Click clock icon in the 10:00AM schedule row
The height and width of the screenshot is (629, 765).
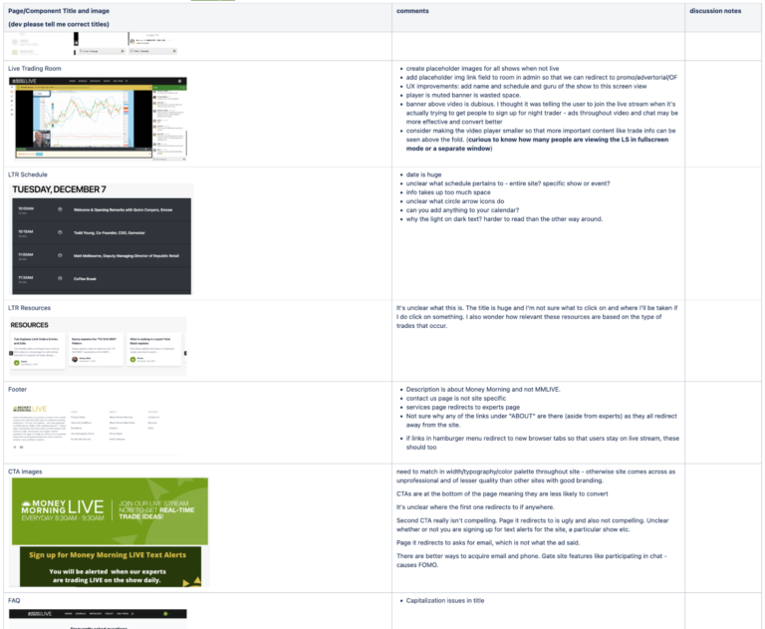60,209
